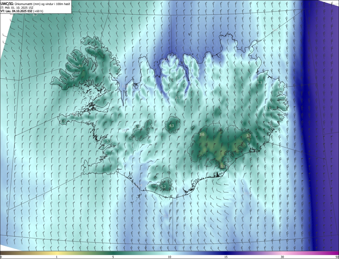Click the colour scale tick label 0
The height and width of the screenshot is (259, 339).
coord(1,257)
